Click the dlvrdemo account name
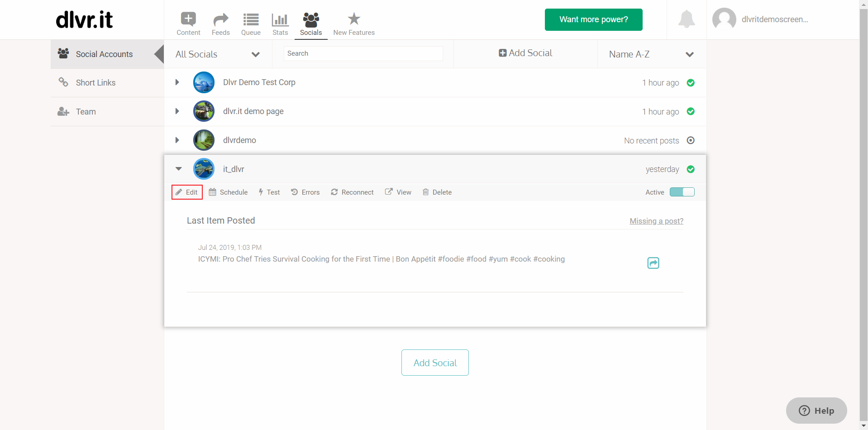The height and width of the screenshot is (430, 868). click(x=239, y=140)
